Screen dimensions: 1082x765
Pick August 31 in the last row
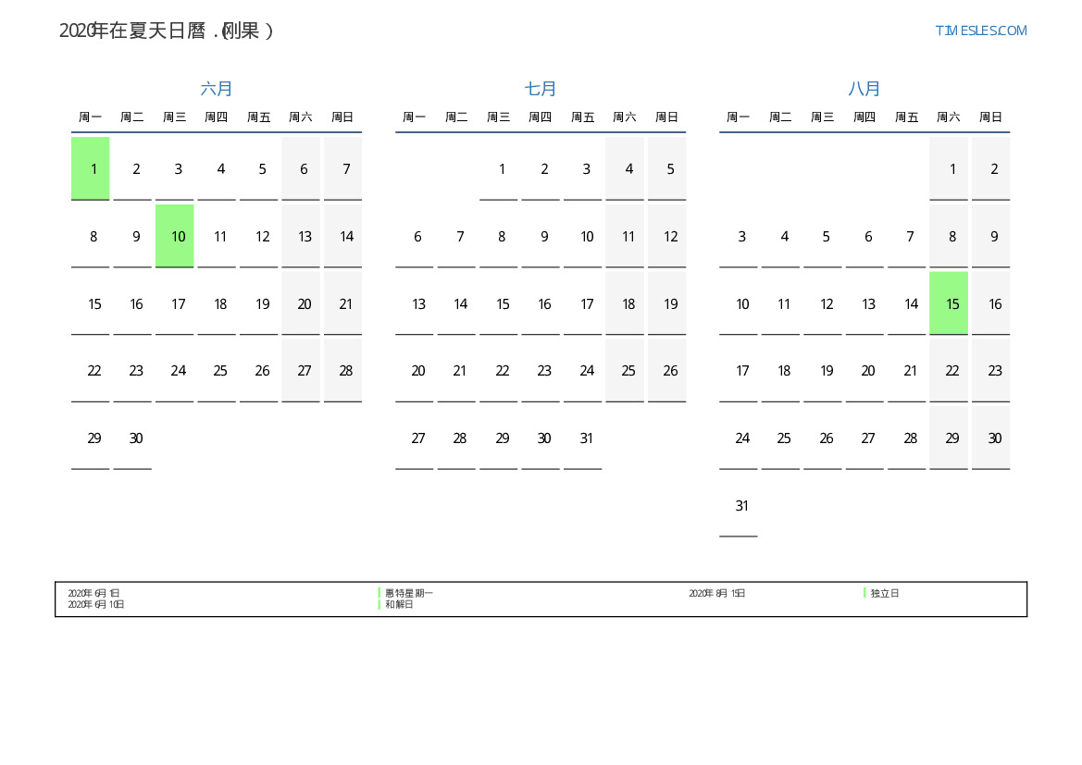(x=739, y=506)
